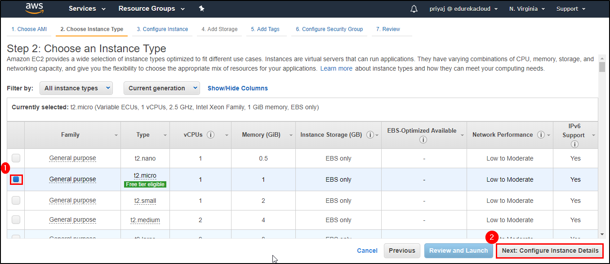This screenshot has height=264, width=610.
Task: Click info icon next to vCPUs header
Action: (x=210, y=135)
